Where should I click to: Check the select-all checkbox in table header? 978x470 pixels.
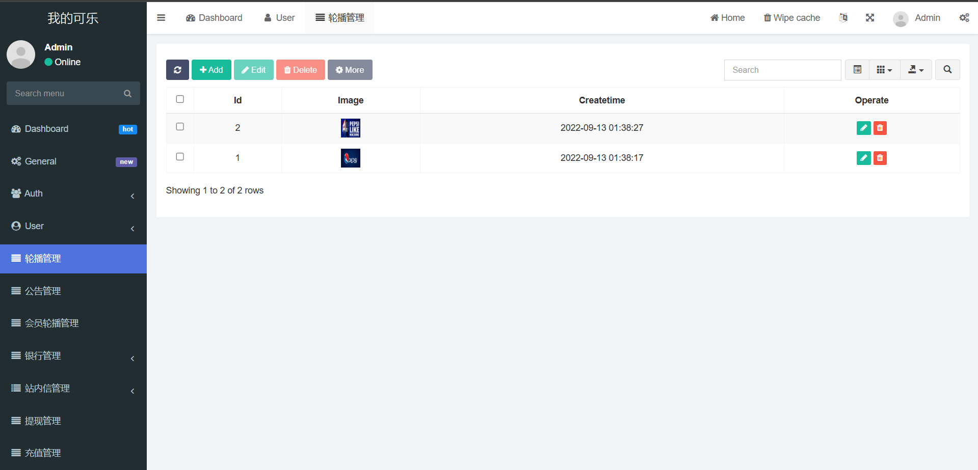(x=180, y=99)
